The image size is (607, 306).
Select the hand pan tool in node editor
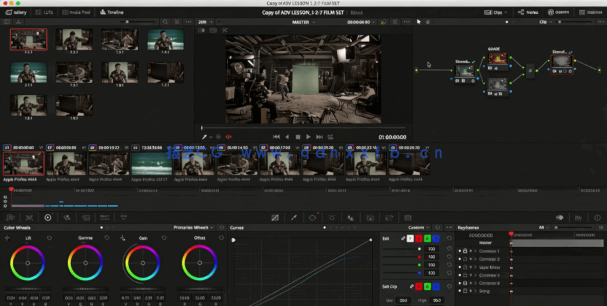(x=428, y=22)
